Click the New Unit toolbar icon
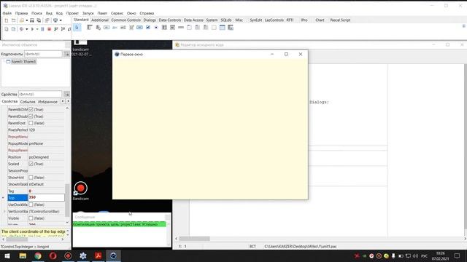This screenshot has height=262, width=467. [7, 20]
